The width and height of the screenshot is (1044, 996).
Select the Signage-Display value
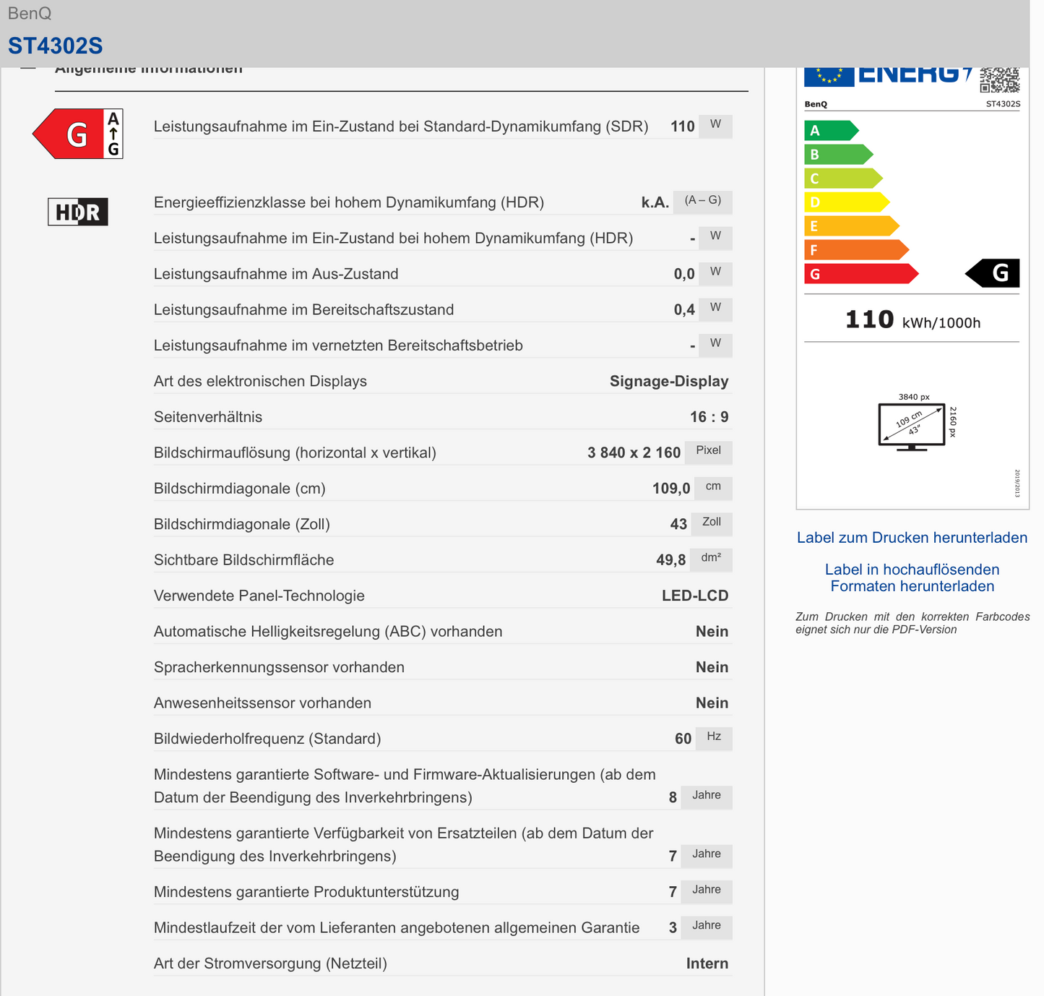coord(669,382)
